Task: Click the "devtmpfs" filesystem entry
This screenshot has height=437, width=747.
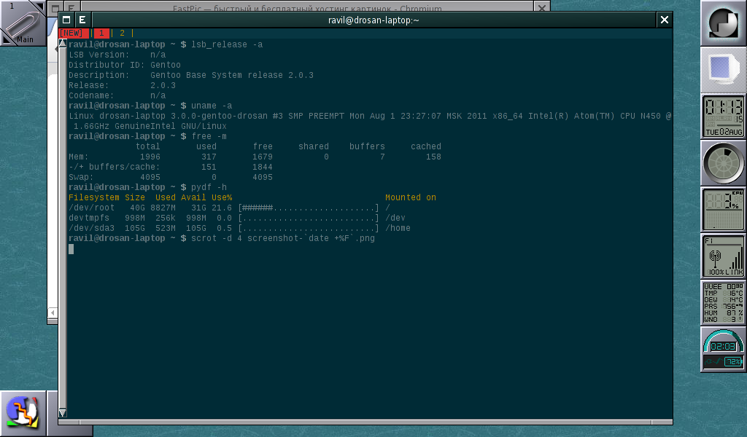Action: tap(89, 219)
